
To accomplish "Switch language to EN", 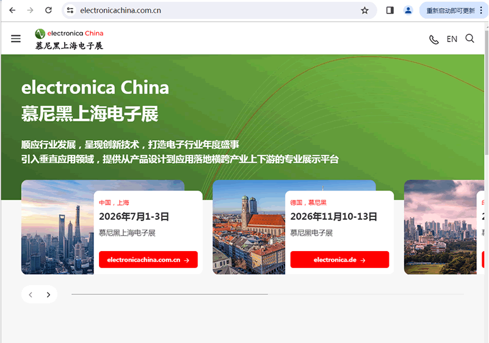I will point(452,39).
